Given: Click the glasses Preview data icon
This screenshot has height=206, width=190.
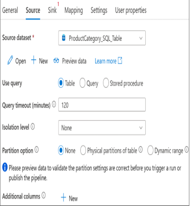Looking at the screenshot, I should (56, 61).
